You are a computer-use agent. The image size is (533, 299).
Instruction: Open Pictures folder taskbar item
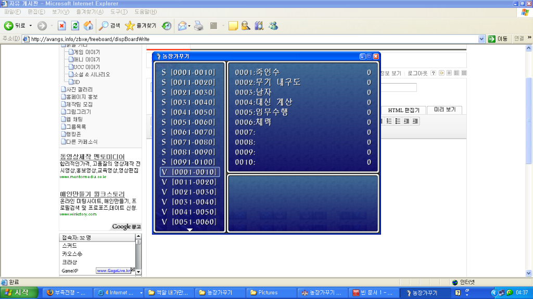271,293
